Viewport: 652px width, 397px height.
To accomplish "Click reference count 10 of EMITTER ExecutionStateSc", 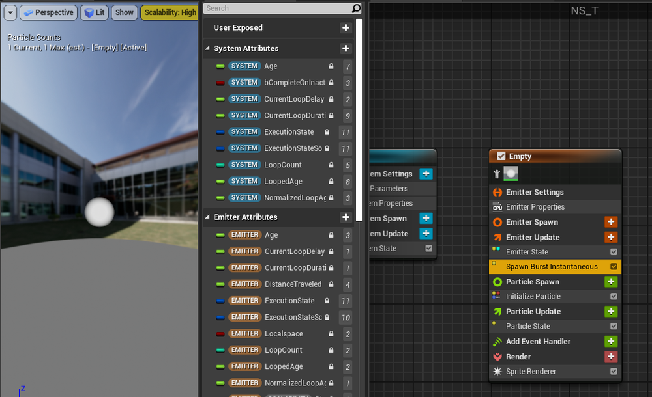I will click(x=346, y=318).
